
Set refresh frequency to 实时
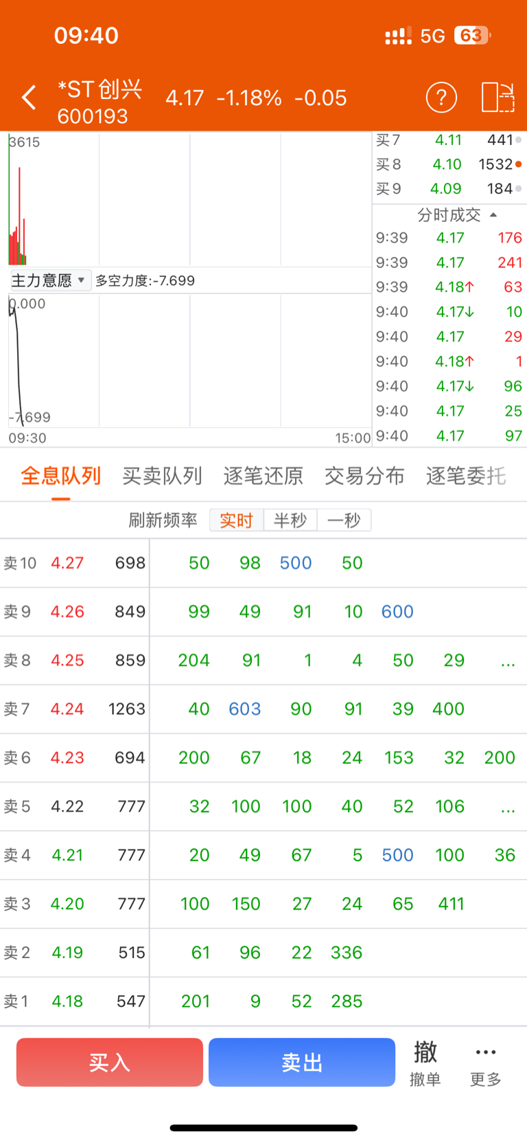[x=236, y=520]
